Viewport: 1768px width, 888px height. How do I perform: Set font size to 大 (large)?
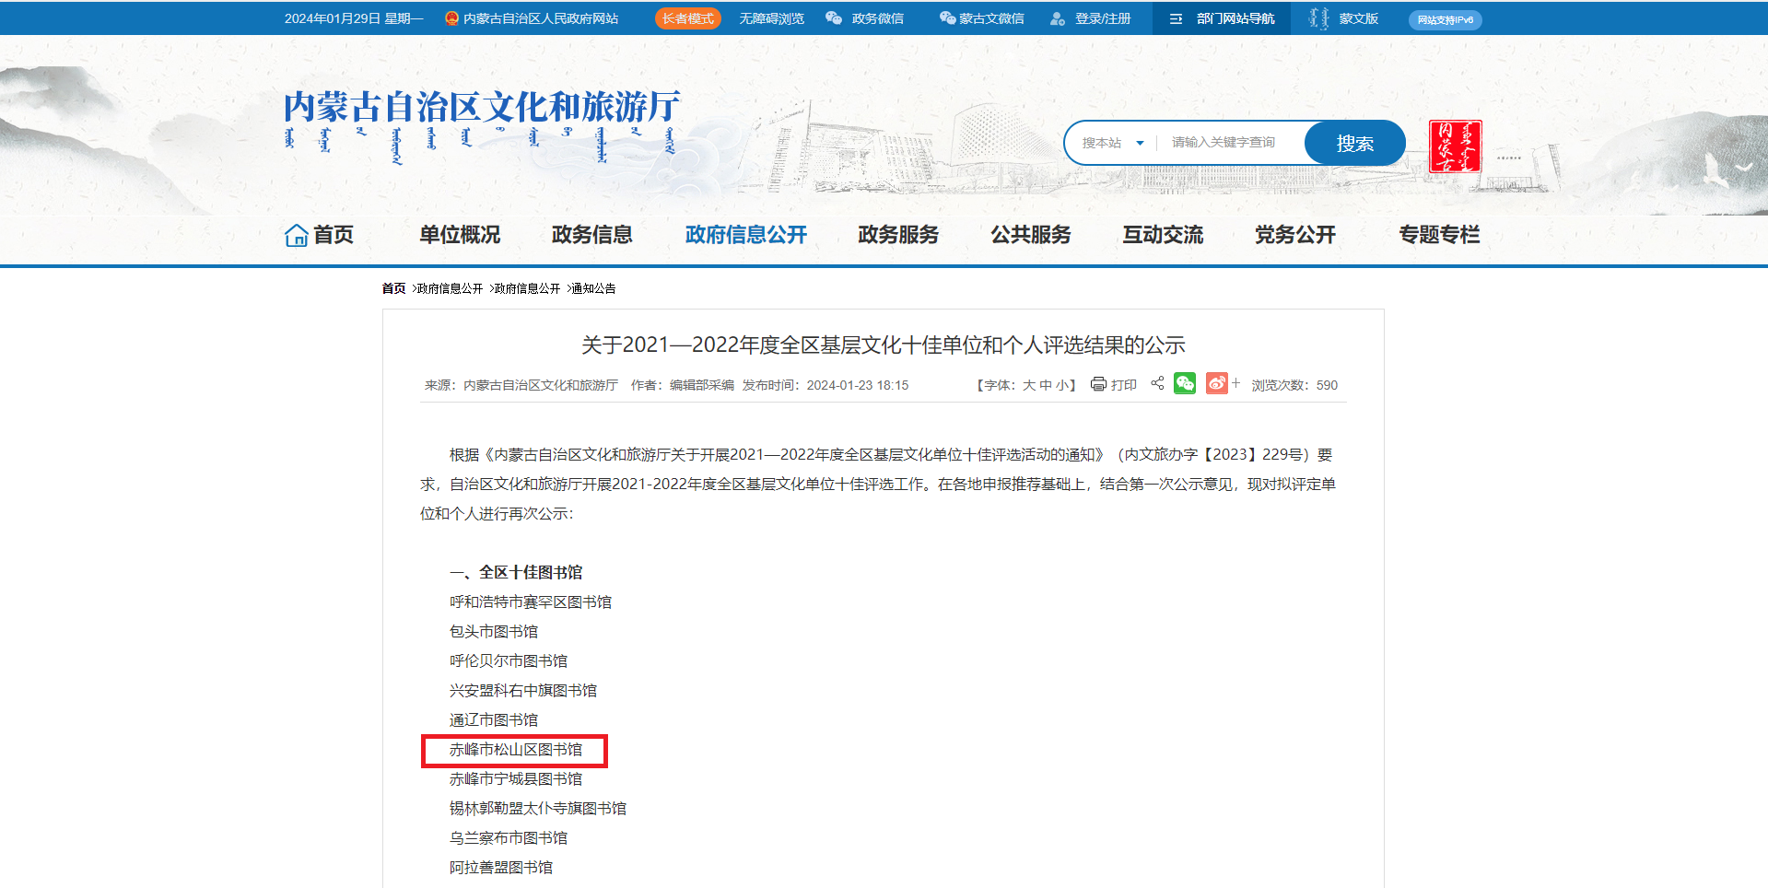[1029, 385]
